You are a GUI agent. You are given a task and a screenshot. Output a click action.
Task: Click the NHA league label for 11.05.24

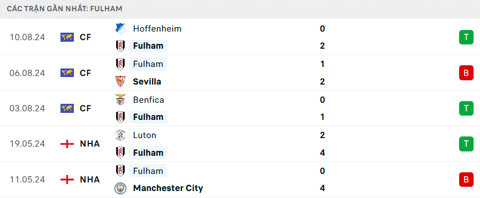90,179
